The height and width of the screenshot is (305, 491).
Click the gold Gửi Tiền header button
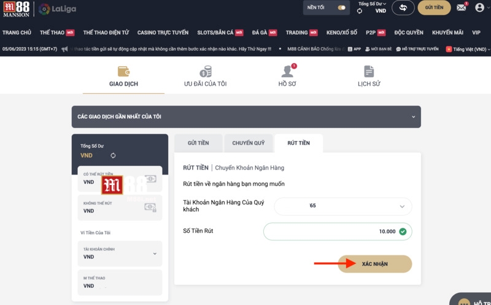(434, 8)
